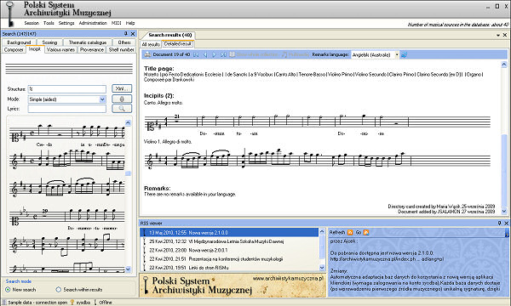This screenshot has width=511, height=306.
Task: Switch to the Scoring tab
Action: click(x=49, y=42)
